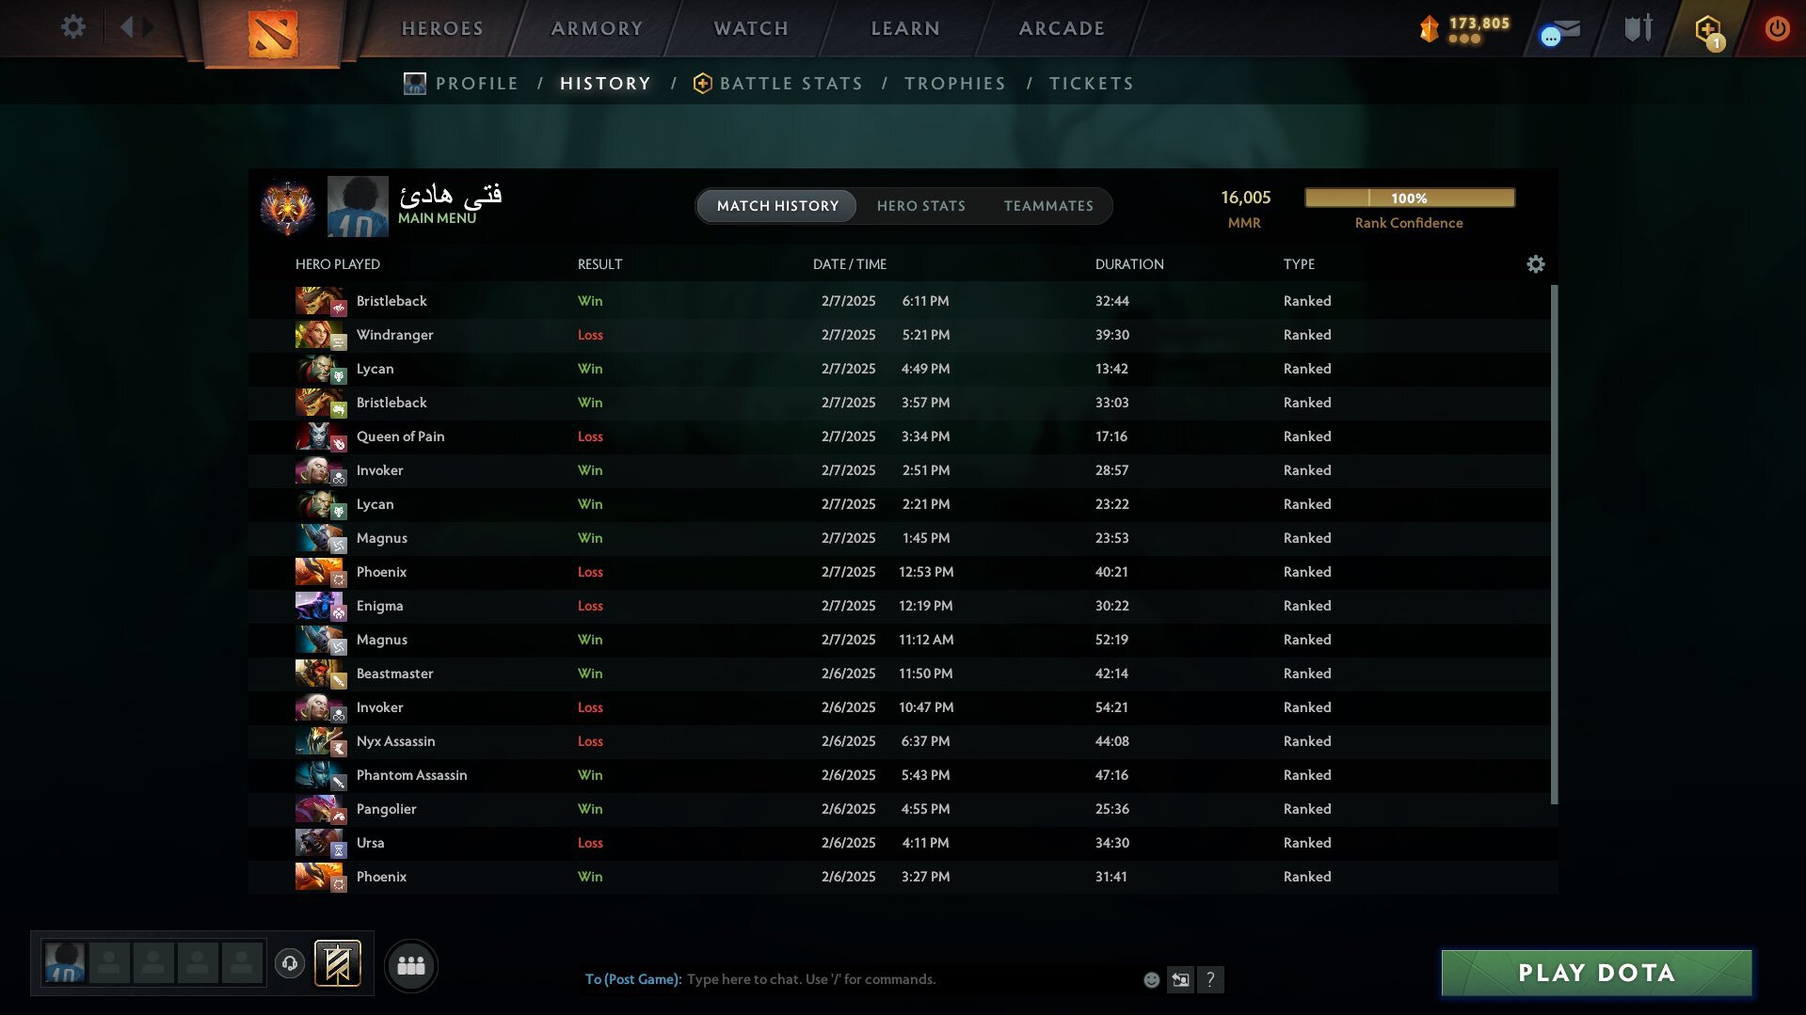
Task: Open the shield and sword icon in the top bar
Action: (1638, 28)
